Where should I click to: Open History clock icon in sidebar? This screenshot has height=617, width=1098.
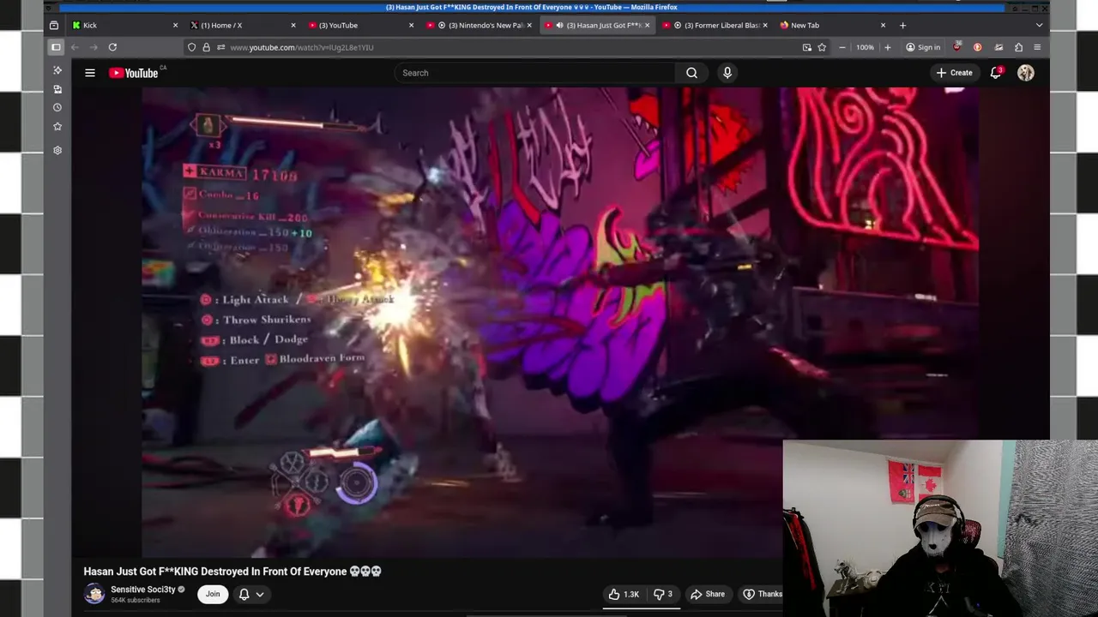pos(57,108)
